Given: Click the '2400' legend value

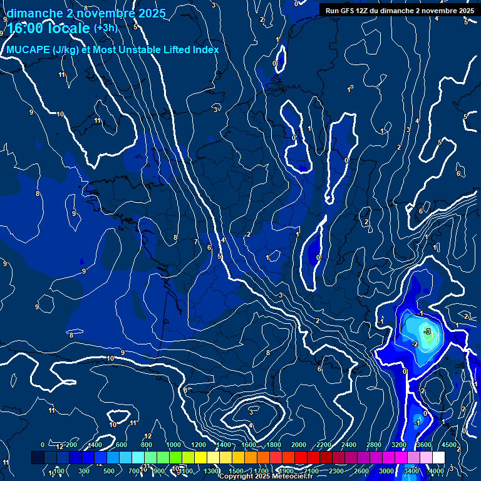Looking at the screenshot, I should 349,445.
